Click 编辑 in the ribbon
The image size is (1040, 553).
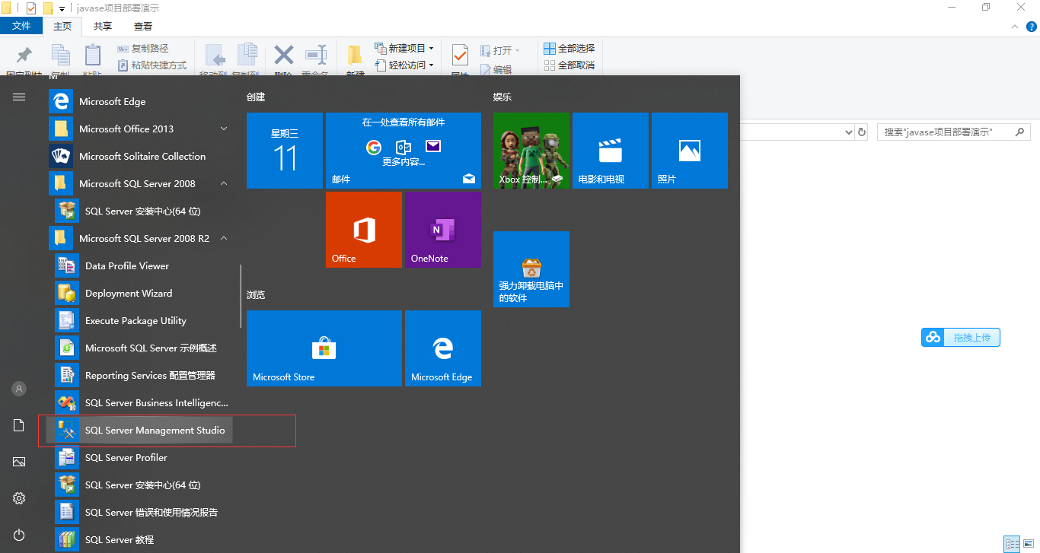[496, 69]
